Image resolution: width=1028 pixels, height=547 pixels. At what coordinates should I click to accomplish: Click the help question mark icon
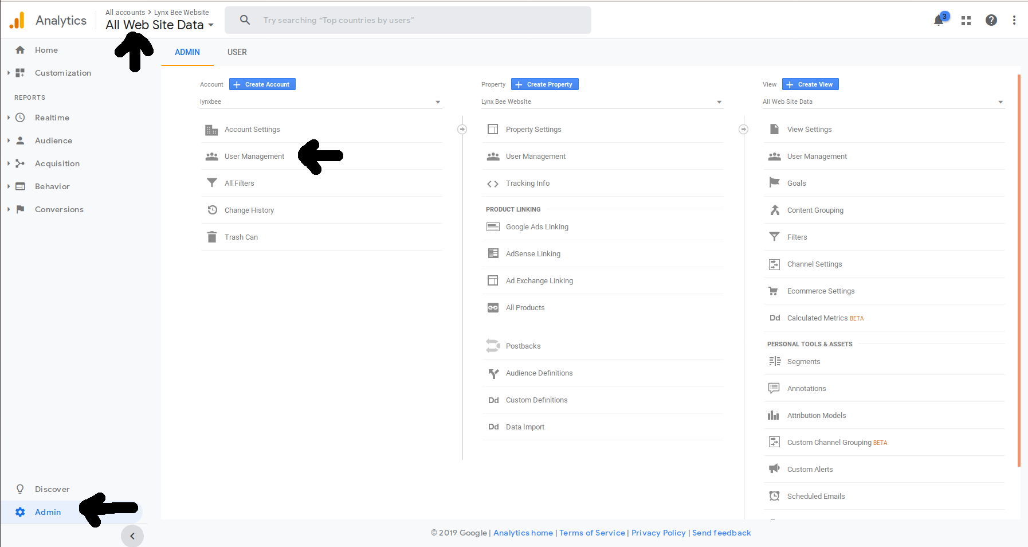(x=991, y=20)
